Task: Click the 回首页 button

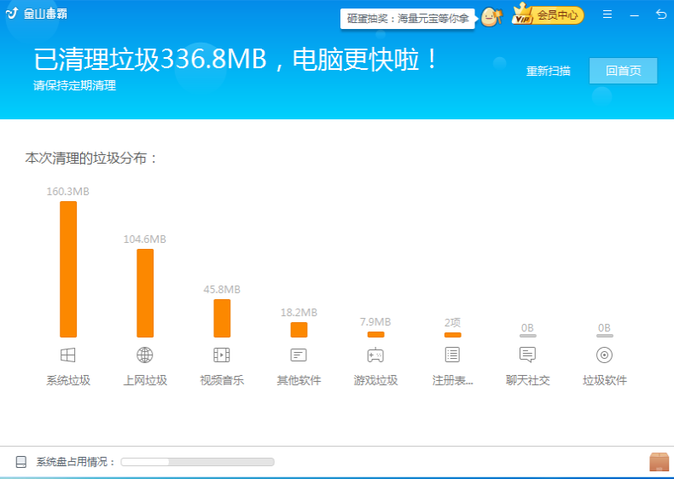Action: [624, 71]
